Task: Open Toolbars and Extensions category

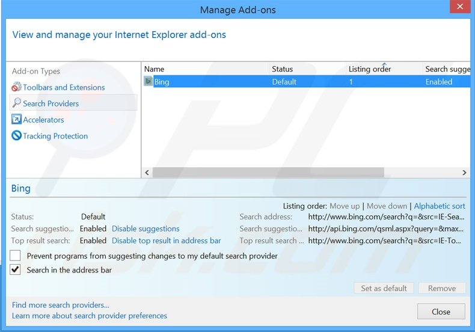Action: click(64, 87)
